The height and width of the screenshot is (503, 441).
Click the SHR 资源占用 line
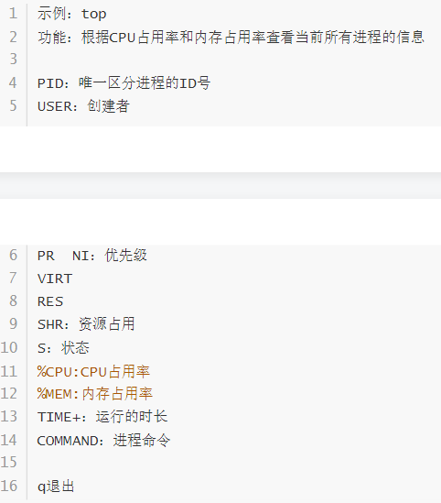(x=86, y=324)
